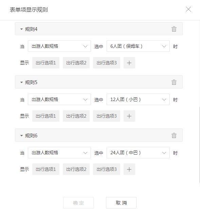Collapse the 规则5 section arrow
This screenshot has width=200, height=217.
coord(21,82)
